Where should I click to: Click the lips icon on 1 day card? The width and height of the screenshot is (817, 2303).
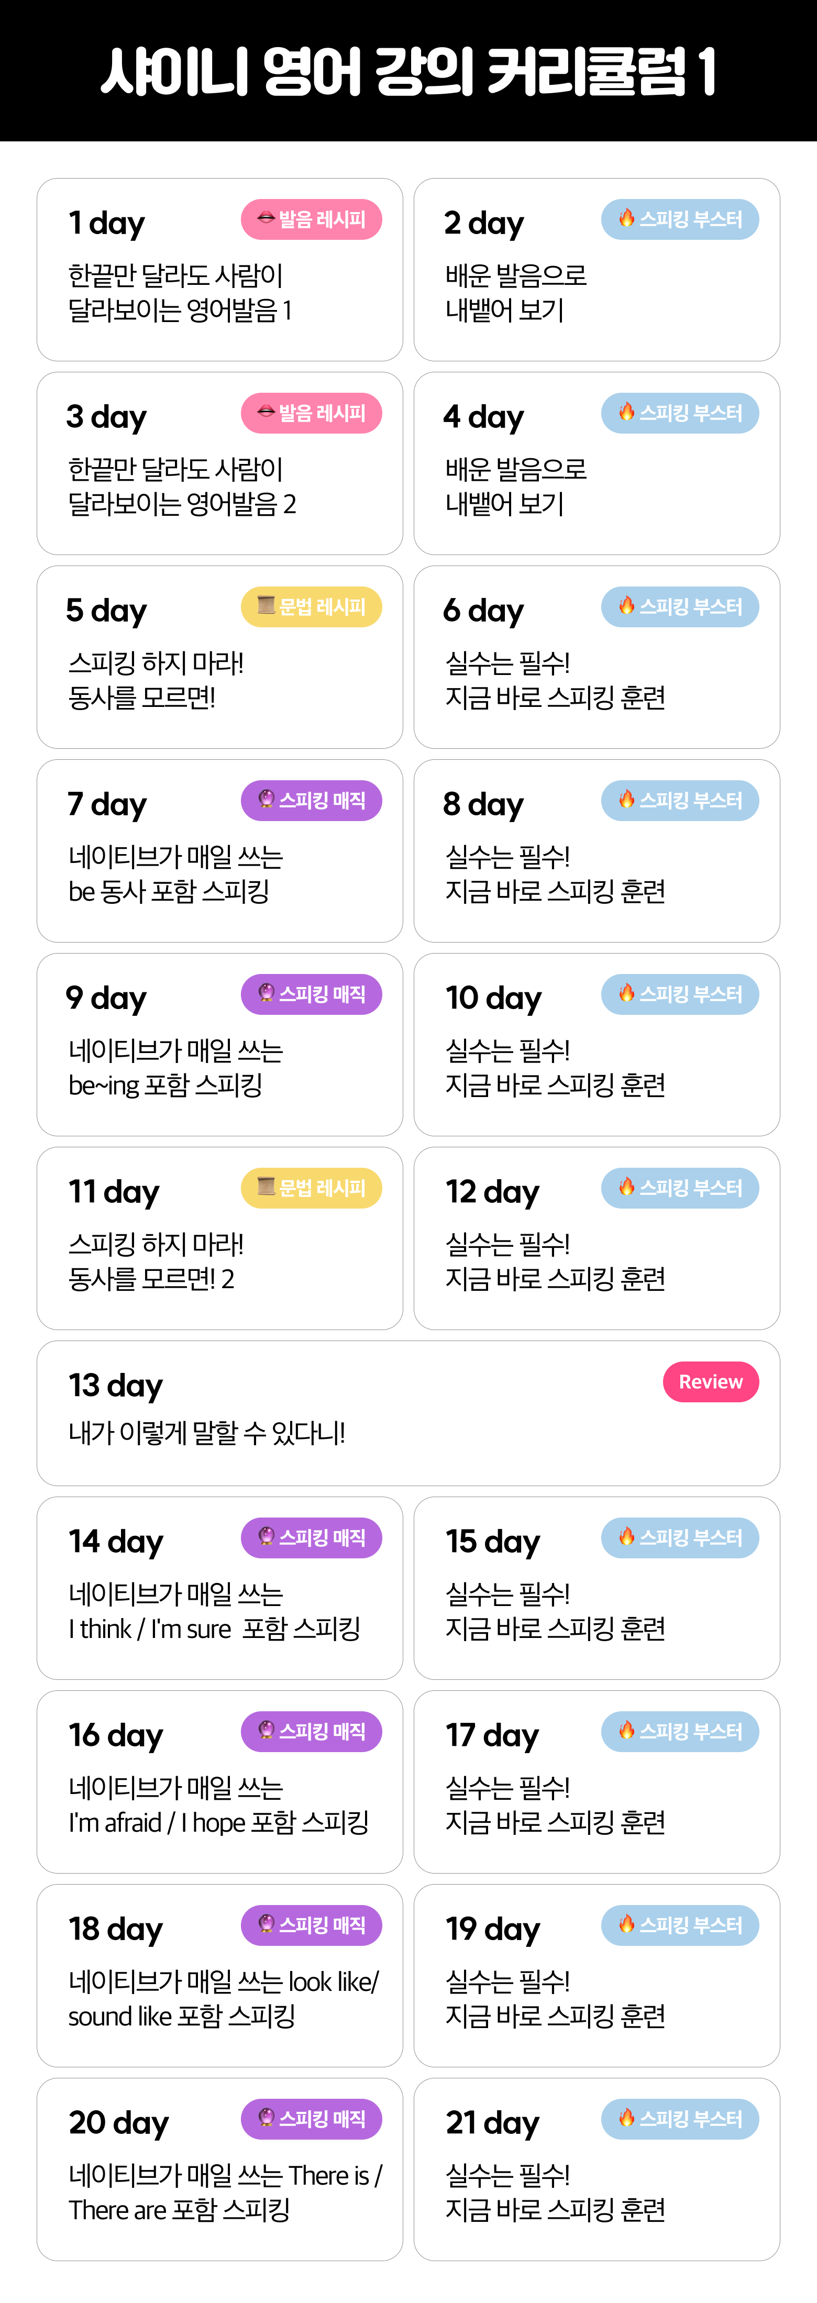point(266,218)
